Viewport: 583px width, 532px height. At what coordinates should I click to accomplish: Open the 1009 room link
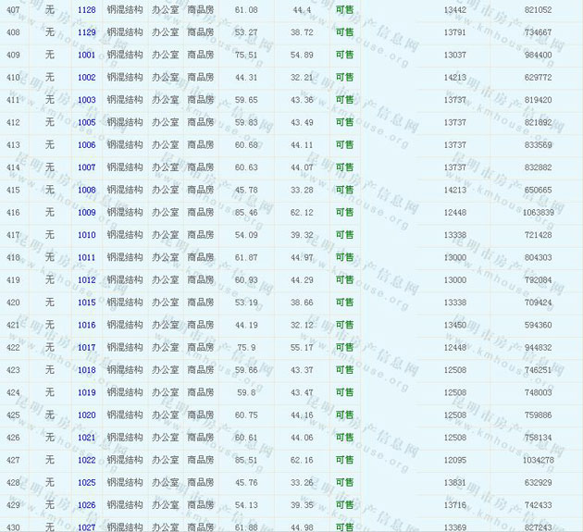pyautogui.click(x=86, y=213)
